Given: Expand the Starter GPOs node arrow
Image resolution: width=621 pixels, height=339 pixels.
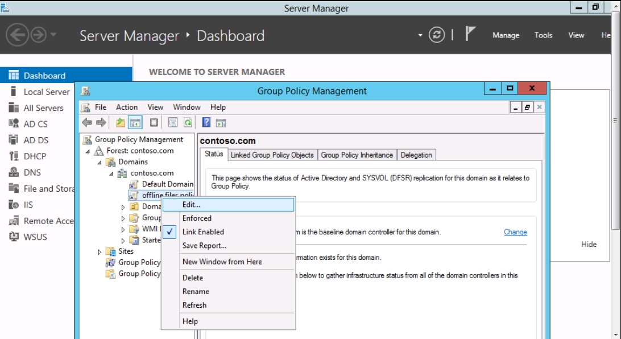Looking at the screenshot, I should click(x=123, y=241).
